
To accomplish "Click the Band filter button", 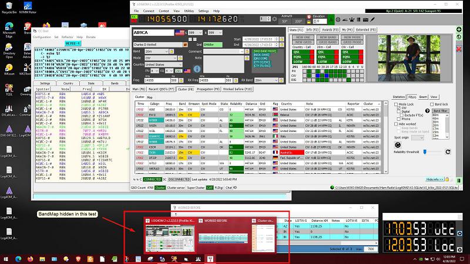I will (440, 111).
